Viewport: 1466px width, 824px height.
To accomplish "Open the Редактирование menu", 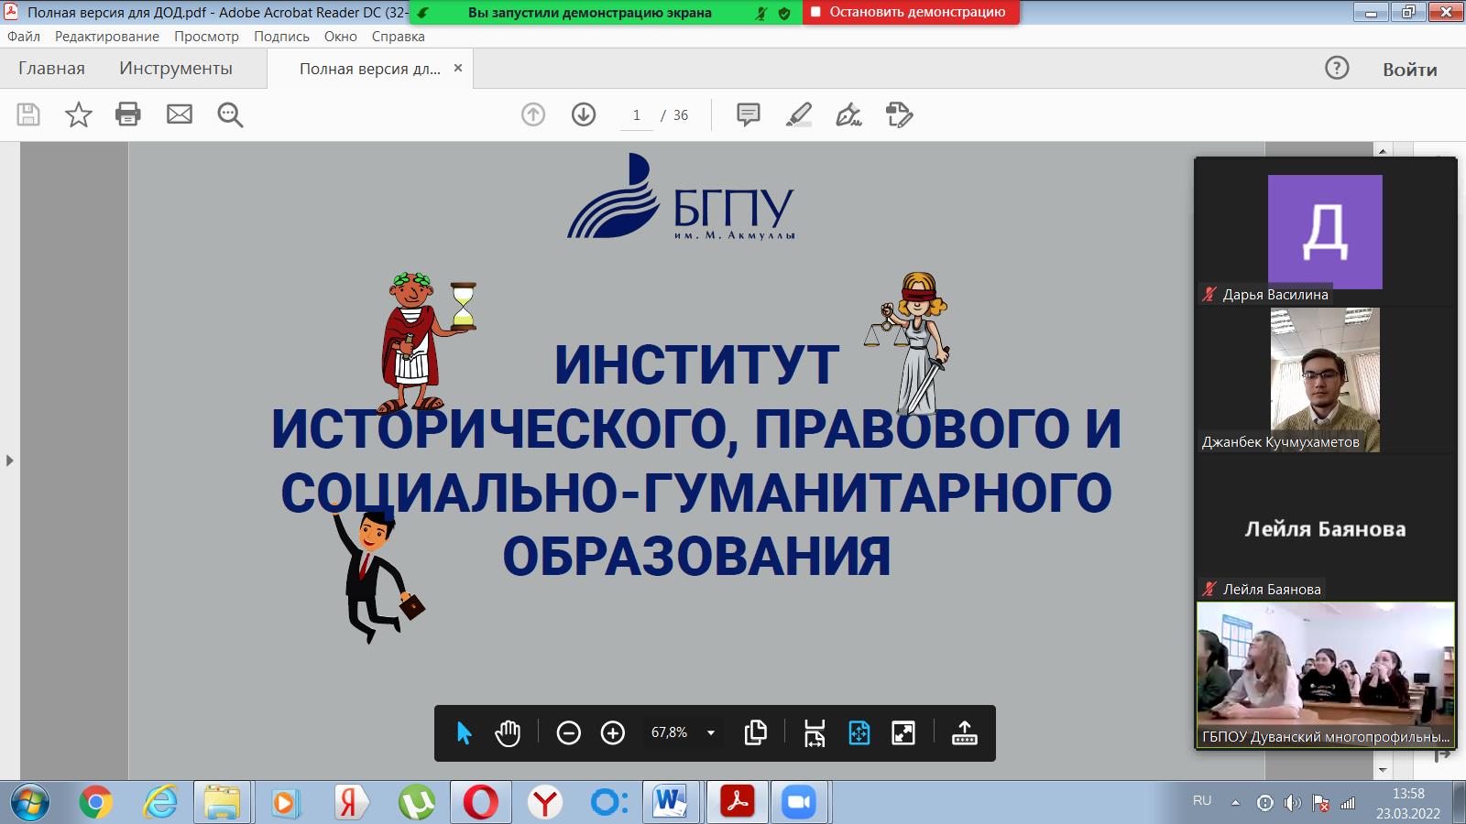I will pyautogui.click(x=106, y=37).
